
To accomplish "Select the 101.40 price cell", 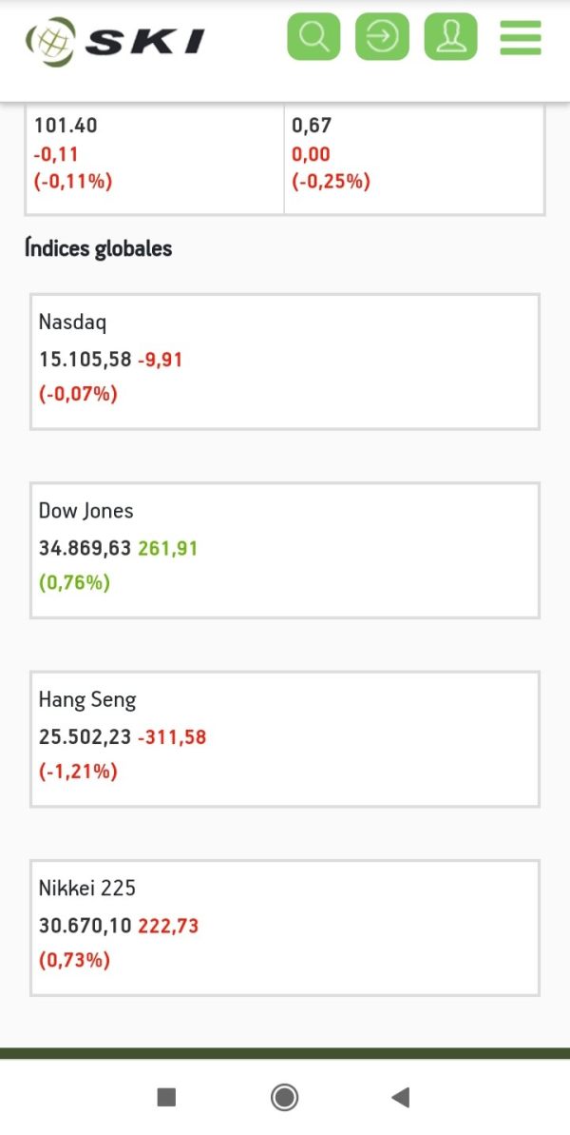I will pyautogui.click(x=155, y=159).
